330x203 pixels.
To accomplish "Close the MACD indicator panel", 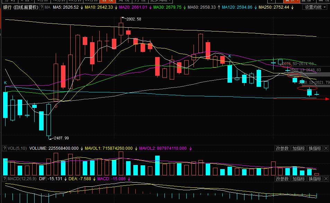I will pos(326,179).
